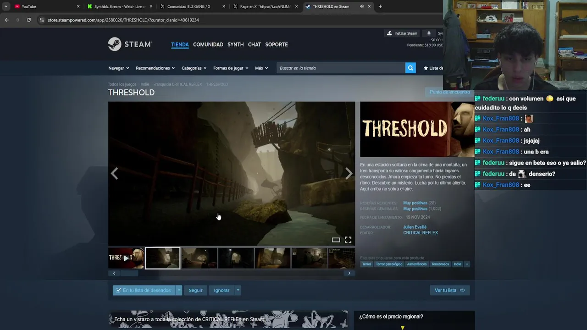Click the Terror tag
The height and width of the screenshot is (330, 587).
tap(366, 264)
